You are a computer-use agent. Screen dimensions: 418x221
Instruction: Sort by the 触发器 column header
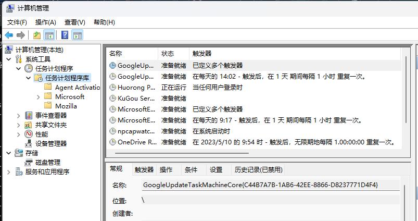click(295, 53)
